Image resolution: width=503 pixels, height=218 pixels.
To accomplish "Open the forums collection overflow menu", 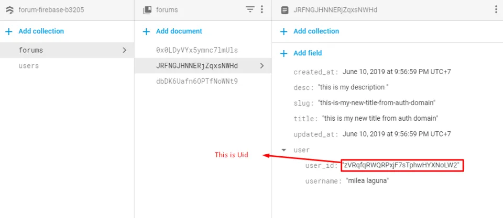I will pos(262,9).
